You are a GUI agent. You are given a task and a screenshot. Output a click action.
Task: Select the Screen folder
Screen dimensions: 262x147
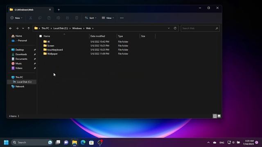tap(49, 46)
